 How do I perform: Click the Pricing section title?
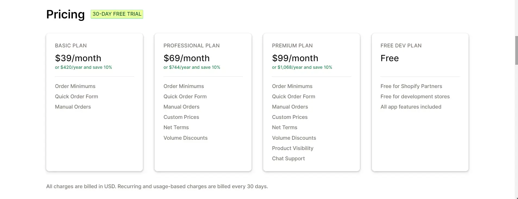coord(65,15)
